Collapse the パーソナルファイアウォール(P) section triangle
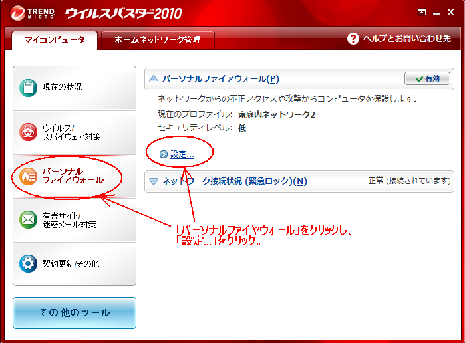This screenshot has width=465, height=343. 154,79
